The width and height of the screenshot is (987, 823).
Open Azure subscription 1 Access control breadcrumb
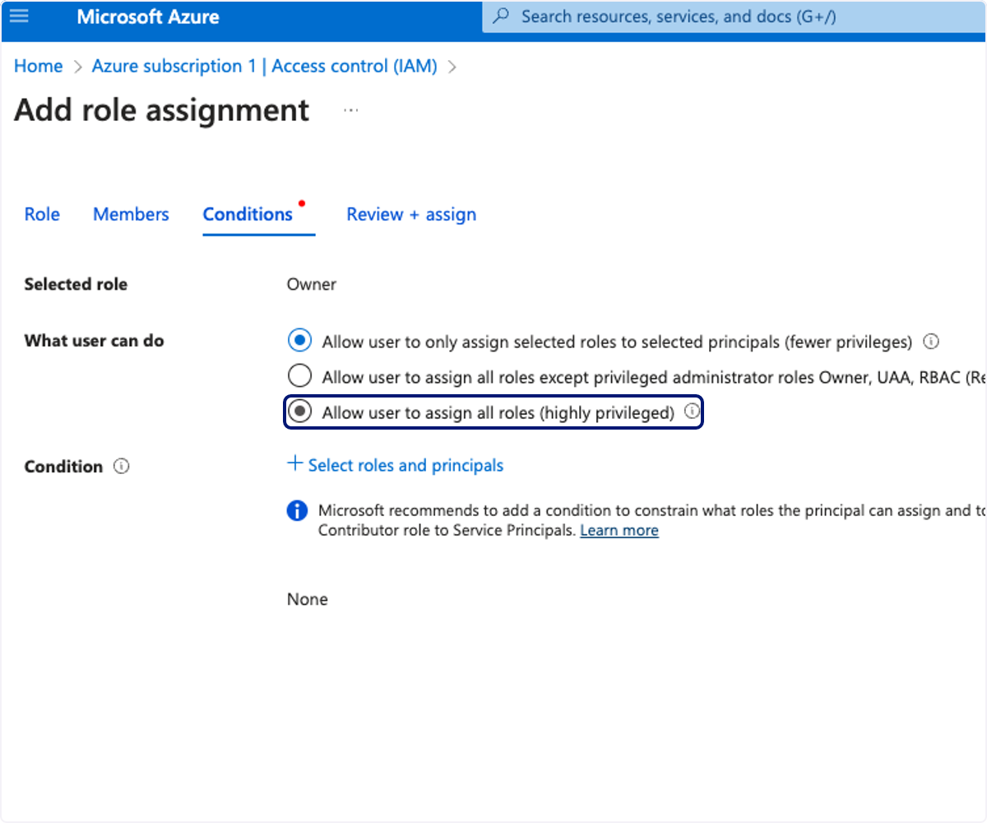(x=264, y=66)
